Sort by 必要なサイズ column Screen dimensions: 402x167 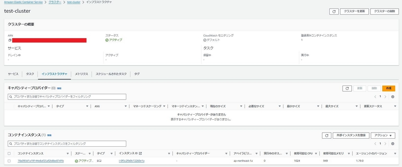click(x=279, y=106)
